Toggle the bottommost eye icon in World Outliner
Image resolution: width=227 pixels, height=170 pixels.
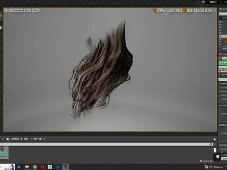(220, 44)
